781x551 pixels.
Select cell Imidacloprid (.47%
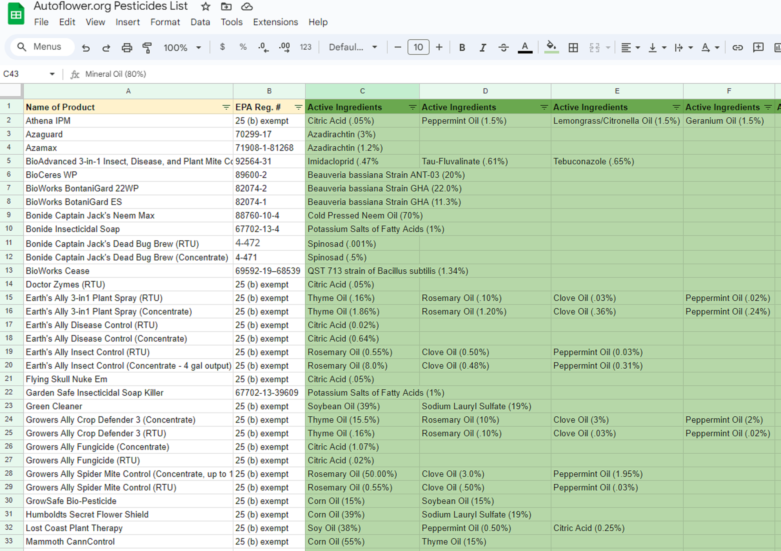click(362, 161)
